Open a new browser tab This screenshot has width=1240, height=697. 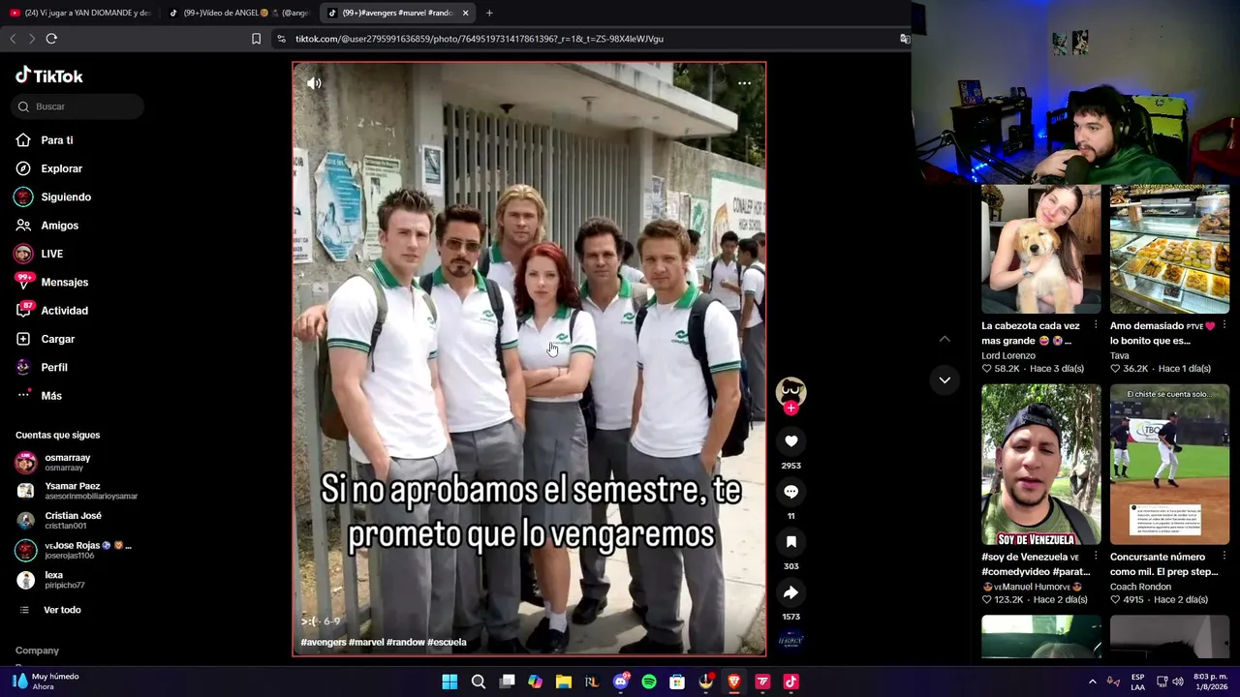click(x=489, y=13)
